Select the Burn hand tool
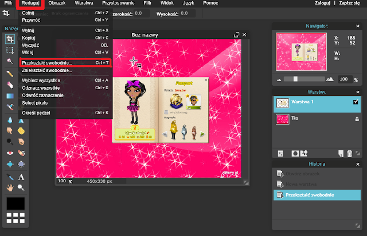Viewport: 367px width, 236px height. pos(21,142)
